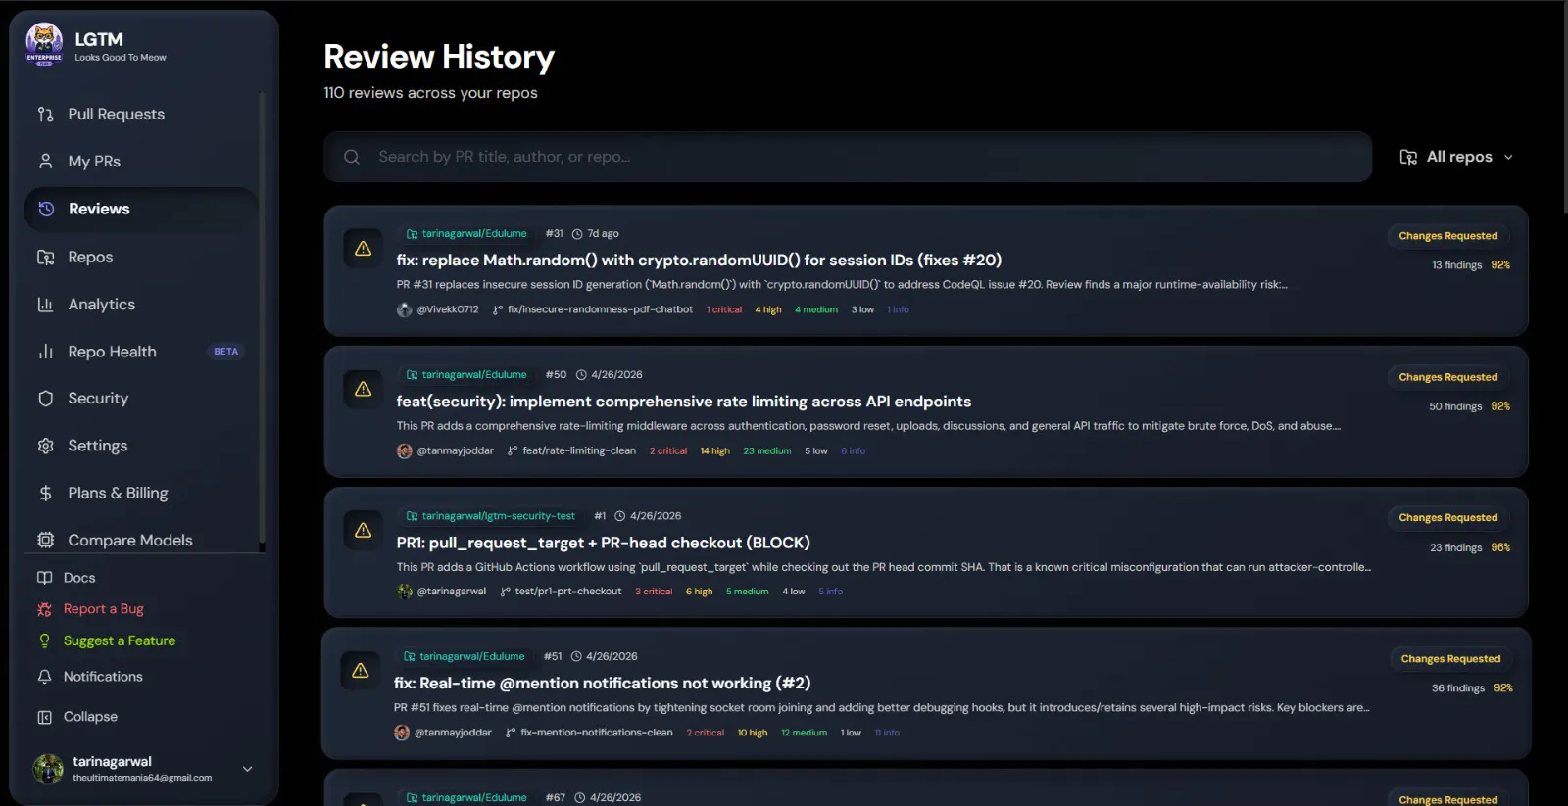Click warning icon on PR1 pull_request_target card
This screenshot has height=806, width=1568.
363,531
